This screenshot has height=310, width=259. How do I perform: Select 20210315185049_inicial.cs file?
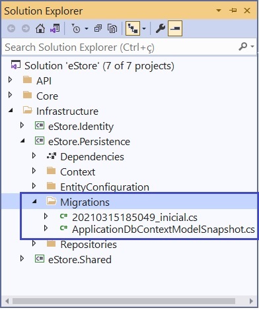click(135, 218)
